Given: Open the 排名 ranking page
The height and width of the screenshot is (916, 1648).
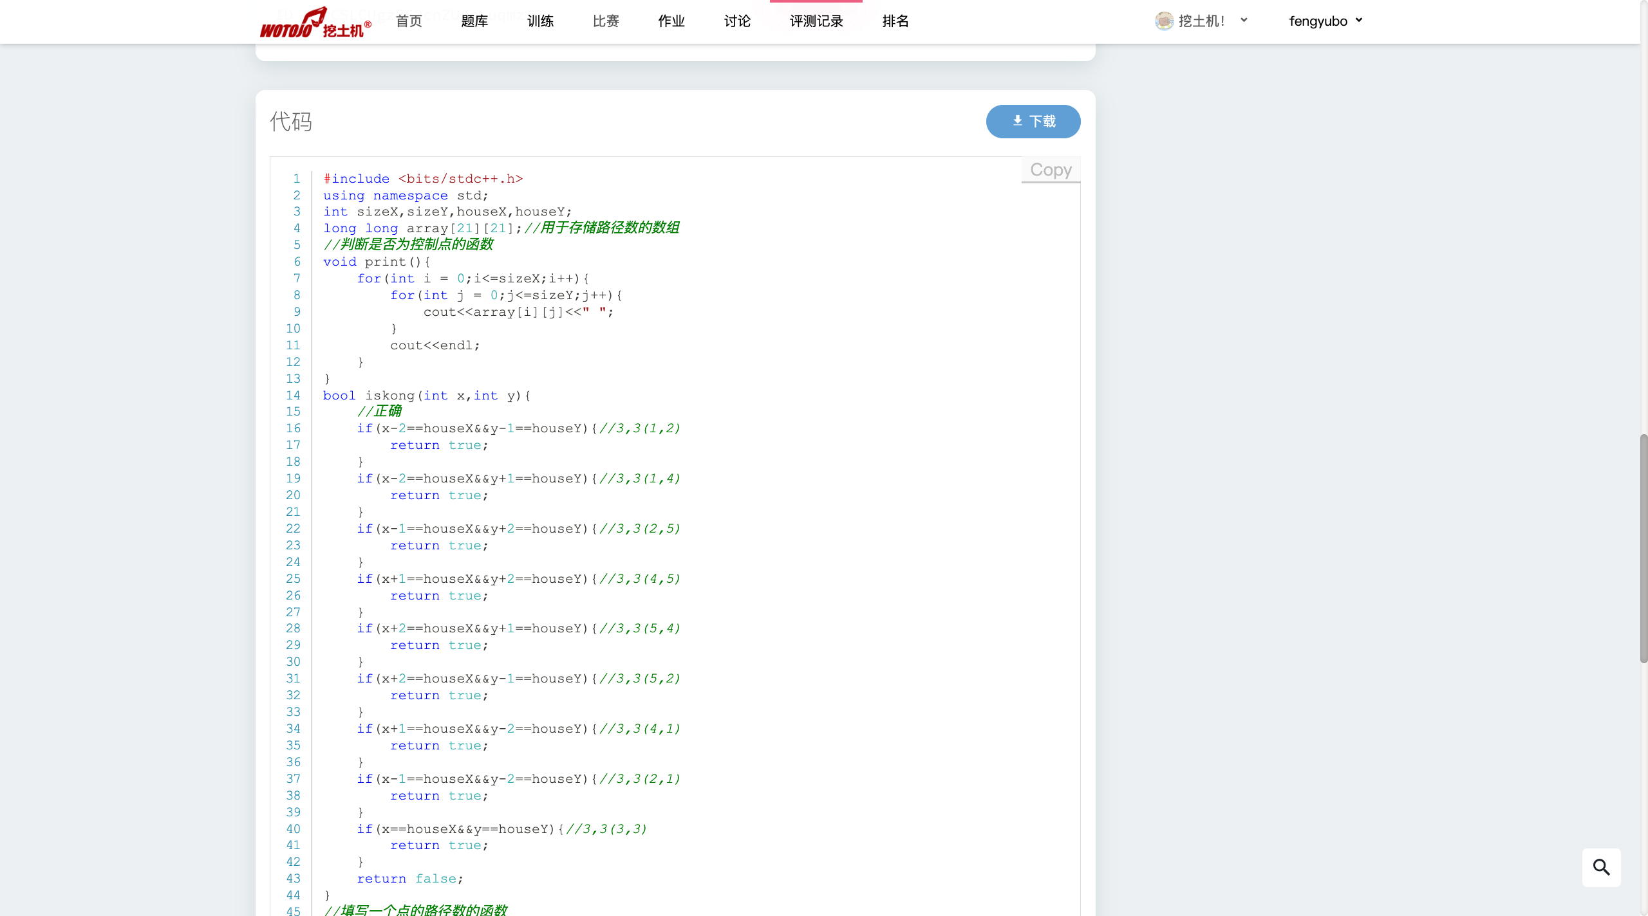Looking at the screenshot, I should pyautogui.click(x=895, y=21).
